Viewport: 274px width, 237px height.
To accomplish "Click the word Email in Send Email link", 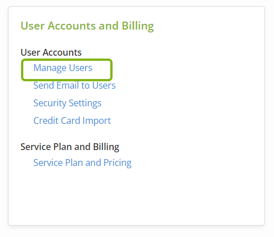I will [68, 85].
